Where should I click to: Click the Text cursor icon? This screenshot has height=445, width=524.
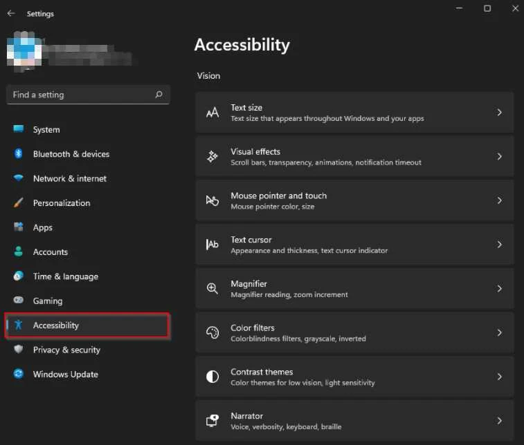coord(213,245)
